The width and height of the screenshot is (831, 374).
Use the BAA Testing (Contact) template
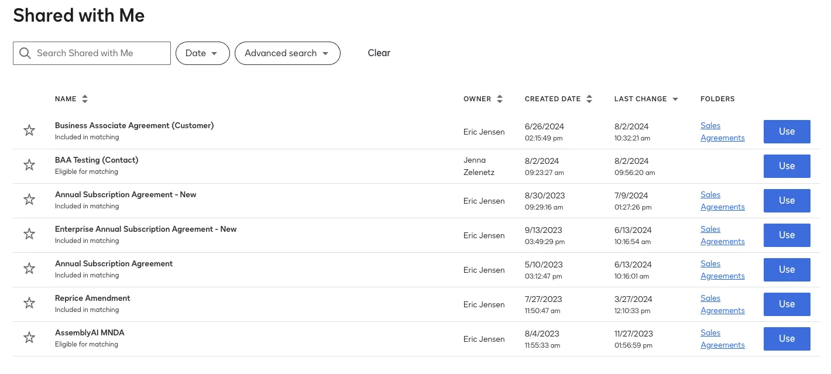(787, 166)
